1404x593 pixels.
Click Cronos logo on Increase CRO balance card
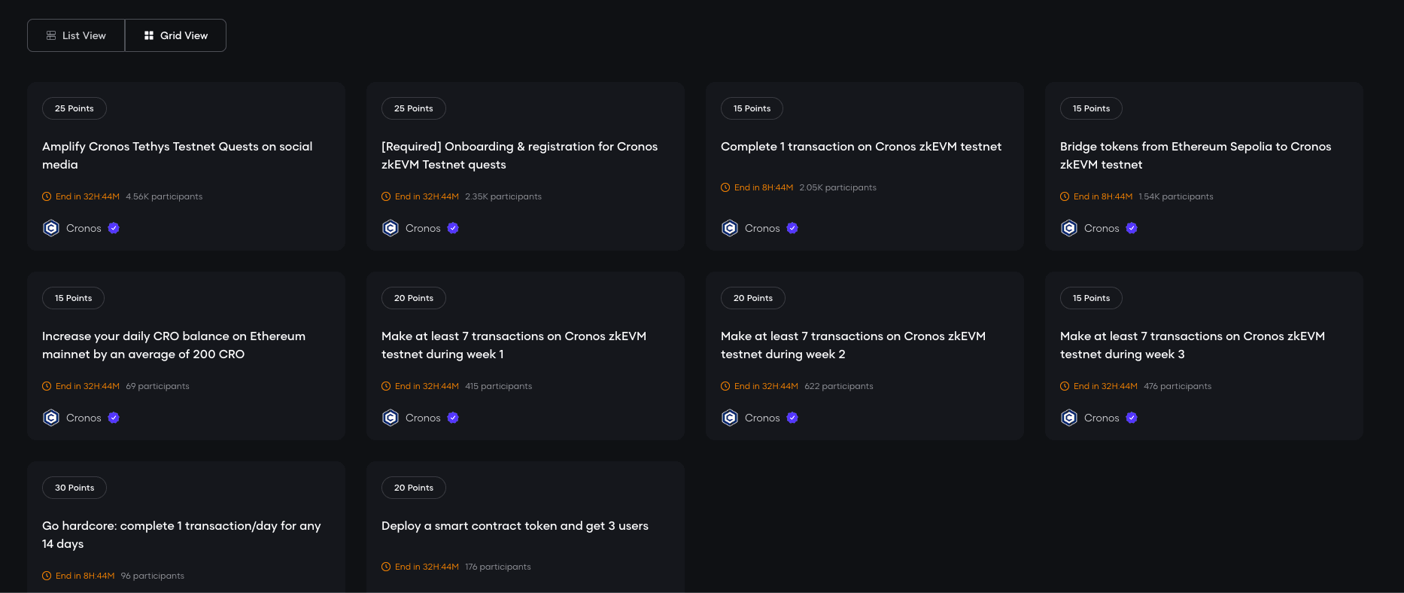[51, 418]
